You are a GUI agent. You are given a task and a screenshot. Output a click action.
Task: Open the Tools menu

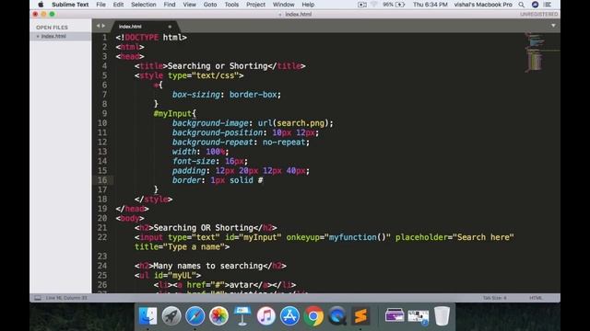coord(231,5)
